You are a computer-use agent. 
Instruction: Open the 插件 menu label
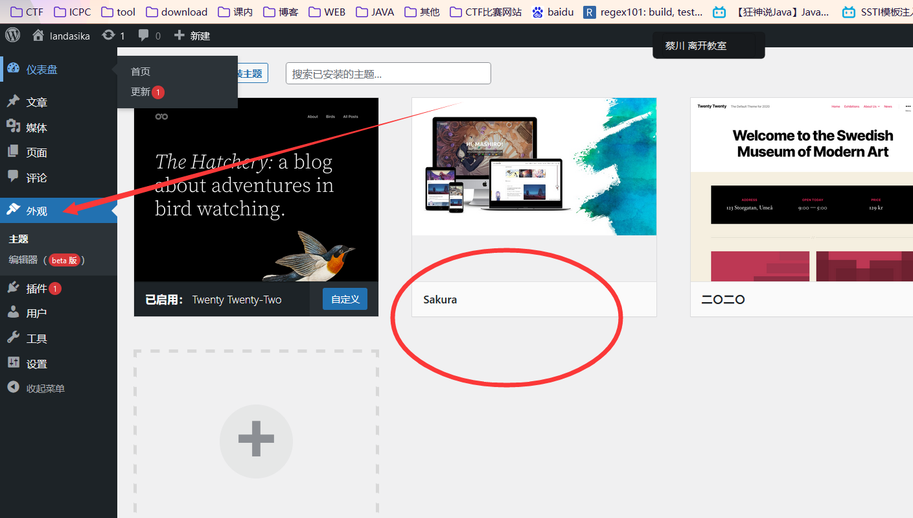point(37,288)
